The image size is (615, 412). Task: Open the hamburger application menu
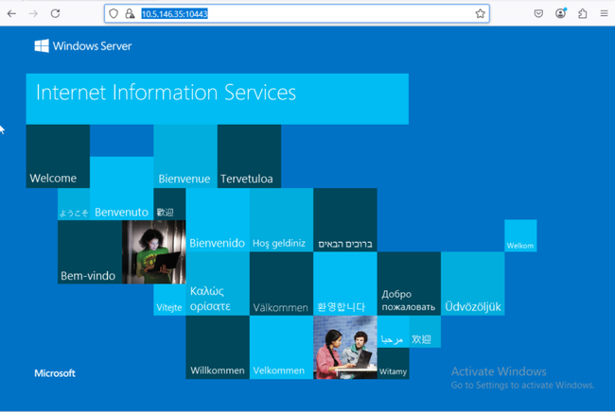(x=604, y=14)
